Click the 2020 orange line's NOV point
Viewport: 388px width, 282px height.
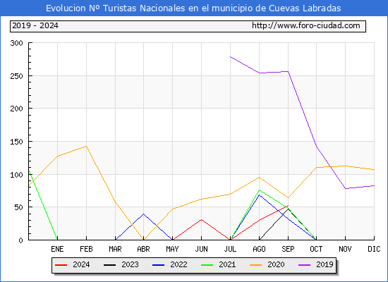click(345, 166)
